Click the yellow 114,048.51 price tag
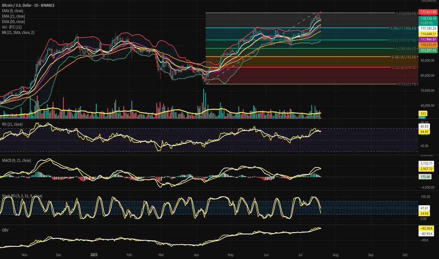The width and height of the screenshot is (439, 259). [428, 34]
